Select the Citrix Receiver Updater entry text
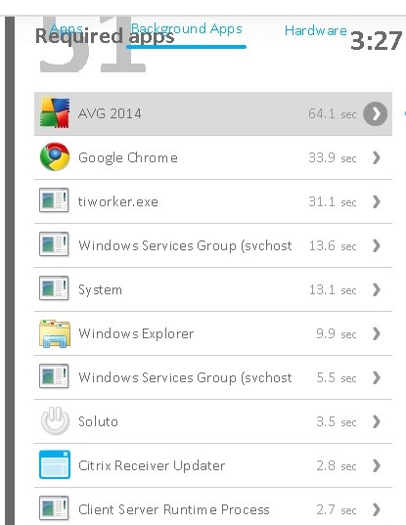 coord(152,465)
